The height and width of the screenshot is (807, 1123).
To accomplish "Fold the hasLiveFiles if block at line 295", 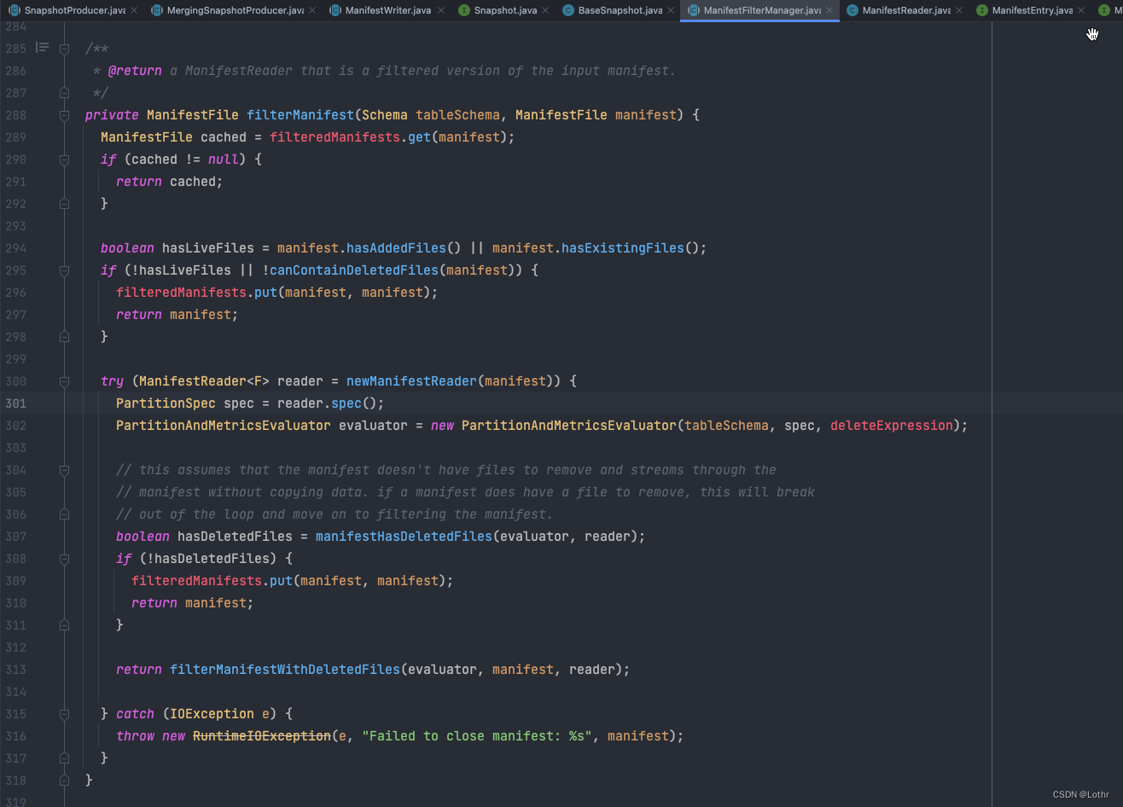I will tap(64, 270).
